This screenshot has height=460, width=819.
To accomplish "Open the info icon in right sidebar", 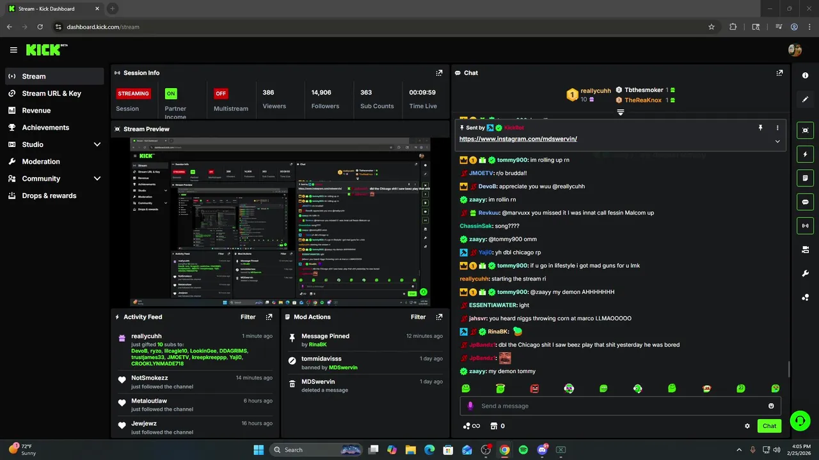I will coord(805,75).
